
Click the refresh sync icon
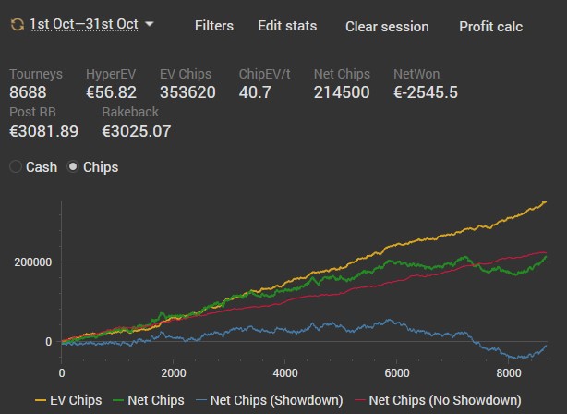click(16, 25)
